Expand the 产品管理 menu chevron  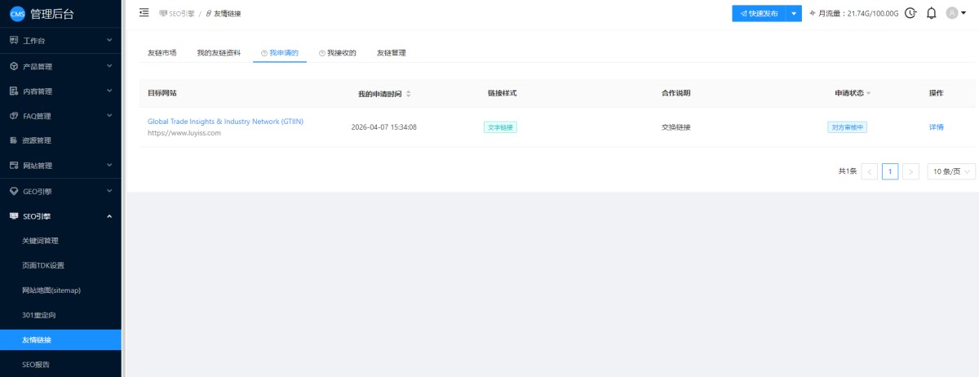pos(109,66)
